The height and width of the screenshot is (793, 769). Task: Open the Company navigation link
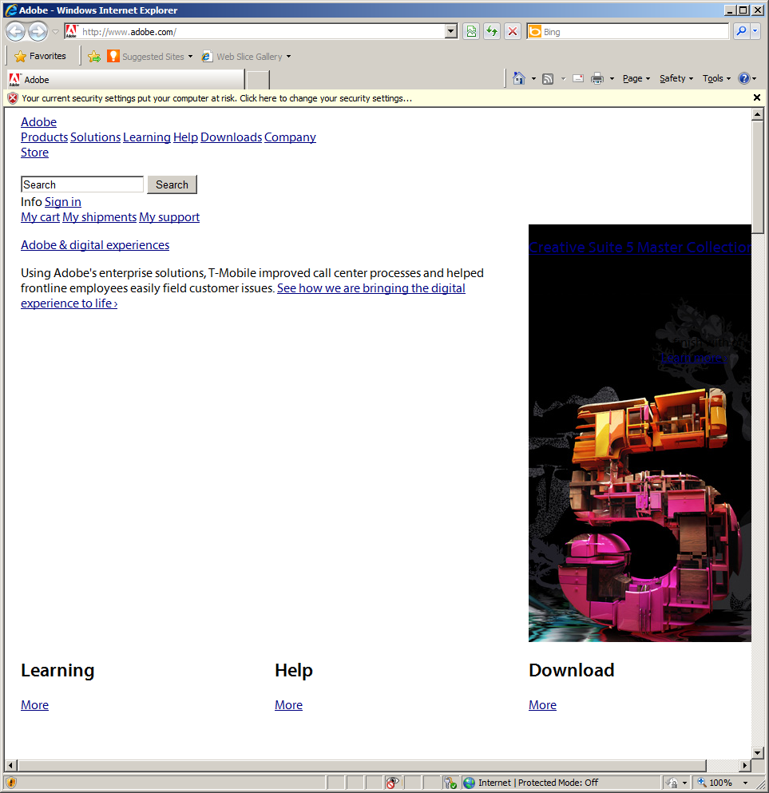click(x=290, y=137)
